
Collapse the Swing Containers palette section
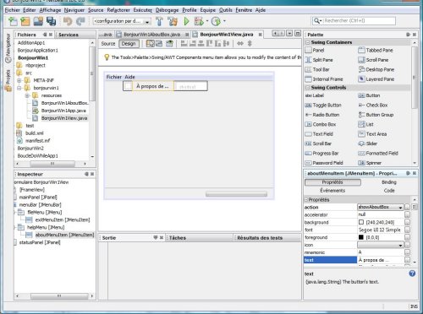point(308,42)
